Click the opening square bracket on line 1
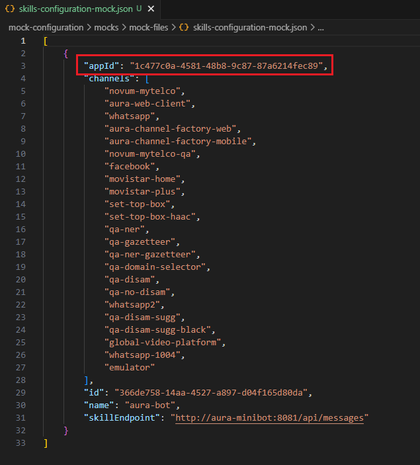420x465 pixels. (x=46, y=41)
